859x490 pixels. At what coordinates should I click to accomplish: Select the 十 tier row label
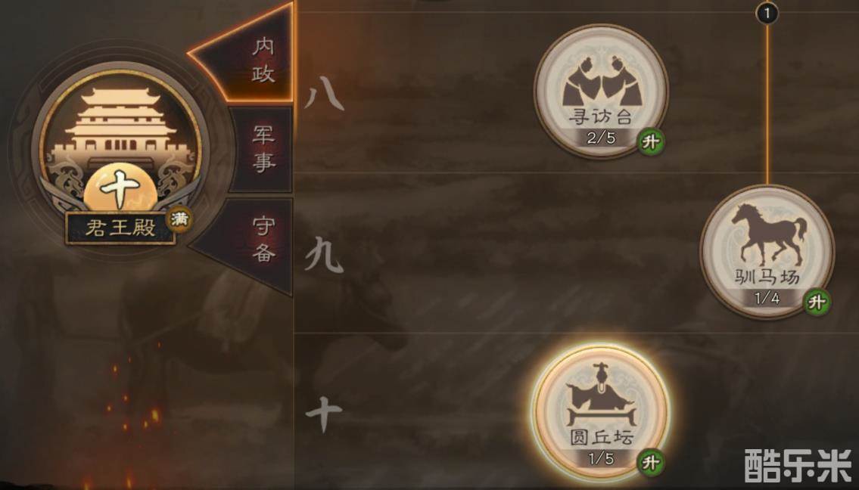324,414
